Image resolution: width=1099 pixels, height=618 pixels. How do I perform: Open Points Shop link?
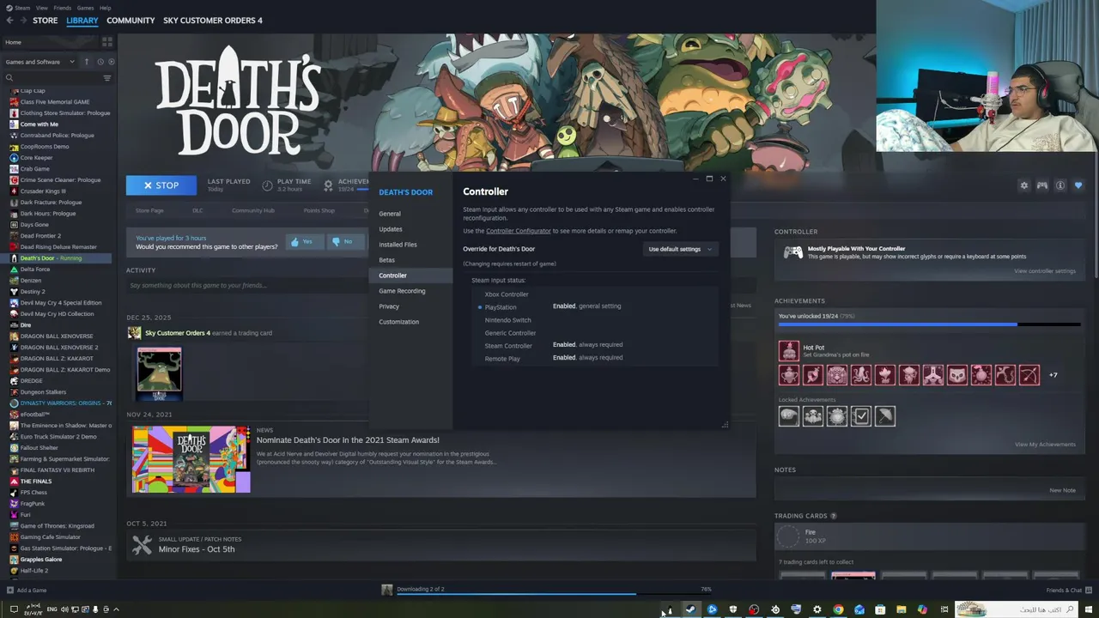319,210
